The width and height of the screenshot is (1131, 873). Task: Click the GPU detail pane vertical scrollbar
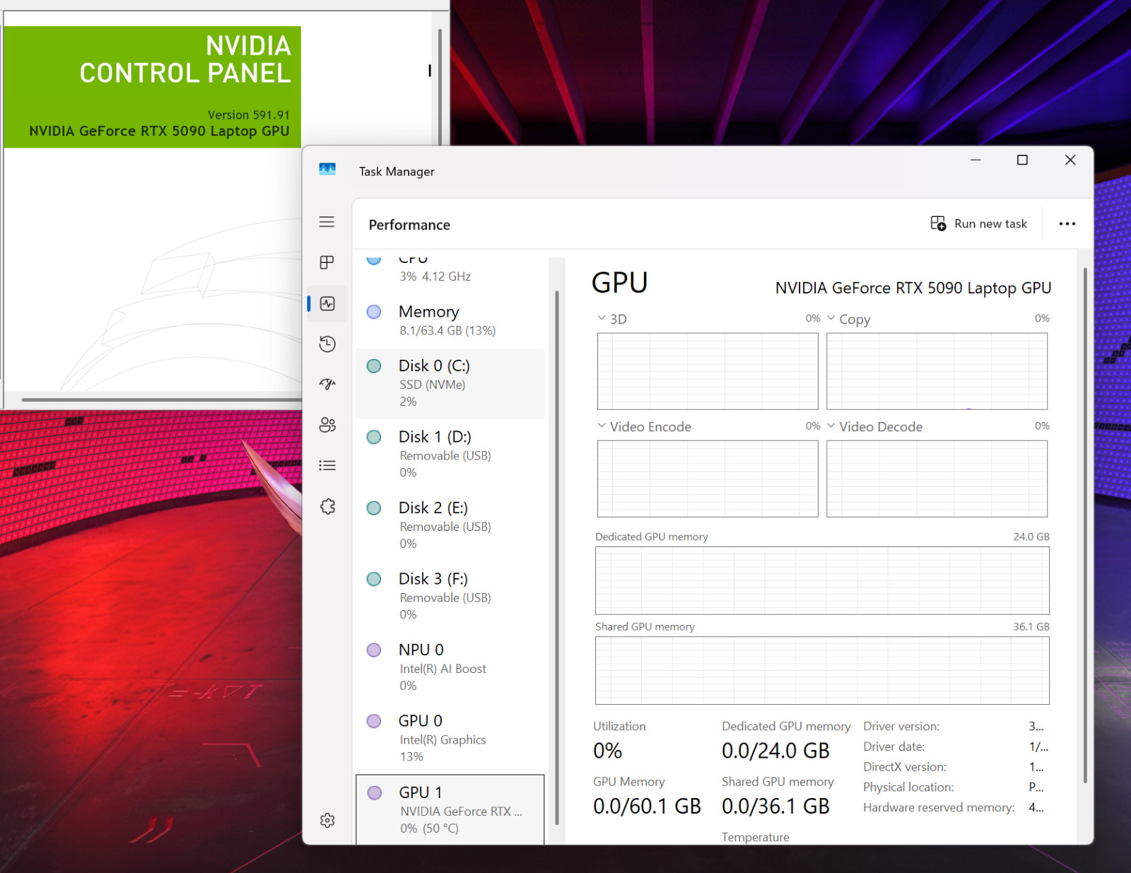(1085, 525)
